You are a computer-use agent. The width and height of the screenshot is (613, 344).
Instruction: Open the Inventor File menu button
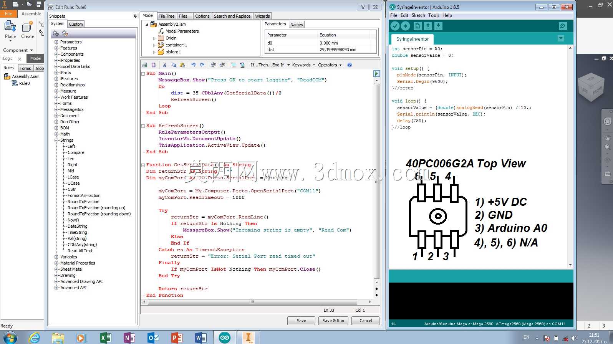click(8, 13)
